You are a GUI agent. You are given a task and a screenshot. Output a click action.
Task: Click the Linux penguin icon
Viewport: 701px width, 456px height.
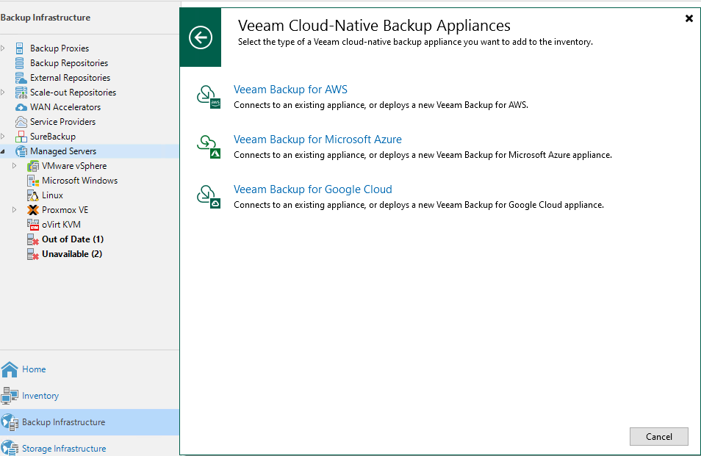click(33, 195)
